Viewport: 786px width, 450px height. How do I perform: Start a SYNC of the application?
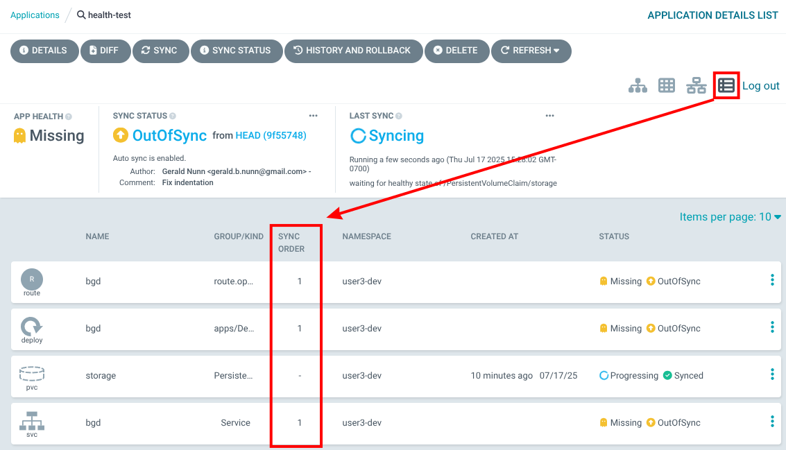point(160,51)
